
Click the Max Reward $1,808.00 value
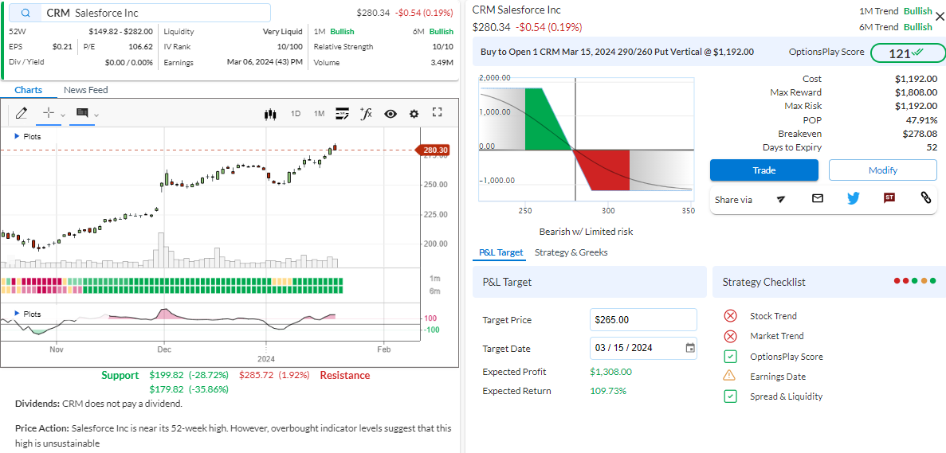click(916, 92)
